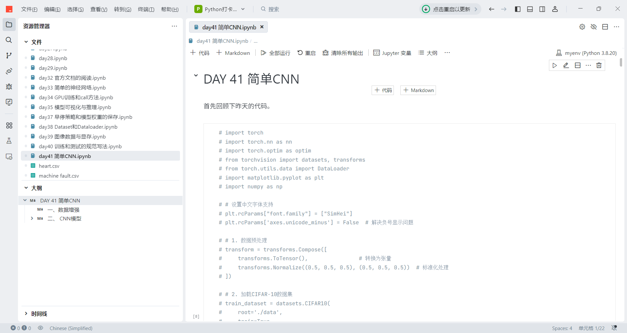Click 点击重启以更新 to restart and update

tap(450, 9)
